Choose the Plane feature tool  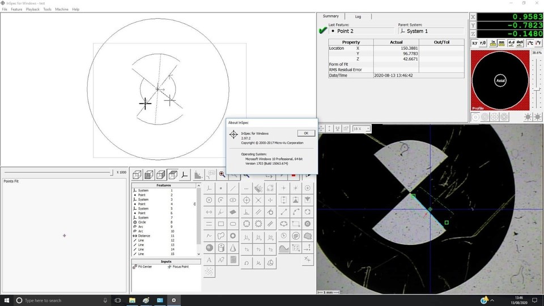[233, 212]
